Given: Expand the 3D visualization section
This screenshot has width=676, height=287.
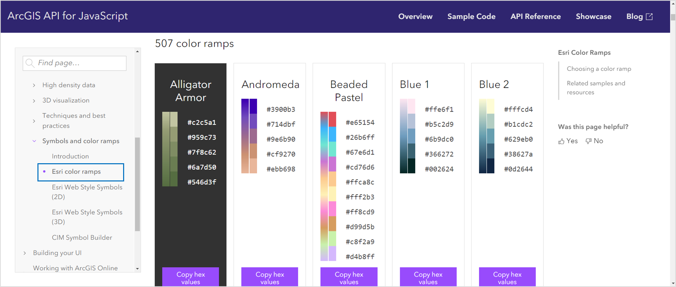Looking at the screenshot, I should tap(34, 101).
